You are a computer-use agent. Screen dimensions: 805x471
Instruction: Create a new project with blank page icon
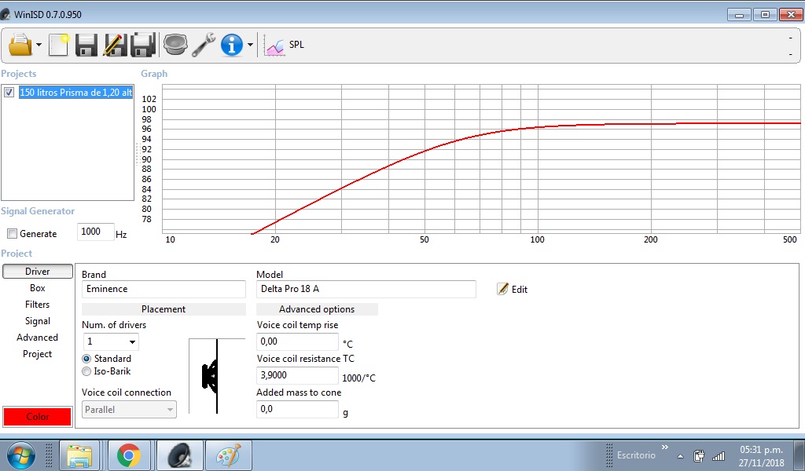tap(58, 45)
